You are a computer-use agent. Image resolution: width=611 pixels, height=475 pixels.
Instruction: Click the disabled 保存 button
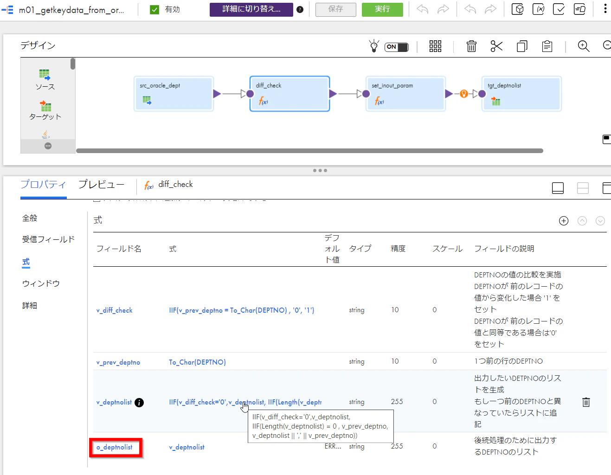click(x=336, y=9)
